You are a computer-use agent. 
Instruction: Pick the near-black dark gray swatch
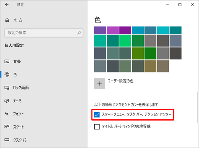[176, 53]
